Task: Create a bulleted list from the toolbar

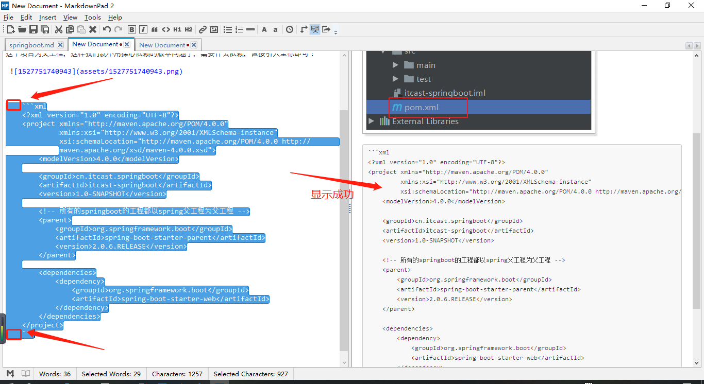Action: click(227, 29)
